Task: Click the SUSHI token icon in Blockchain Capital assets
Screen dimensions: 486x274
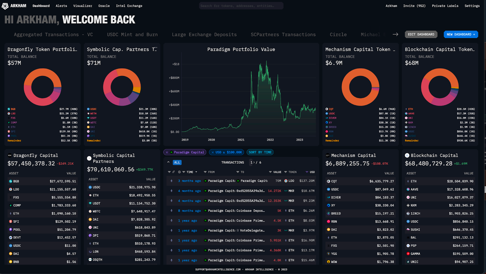Action: (408, 230)
